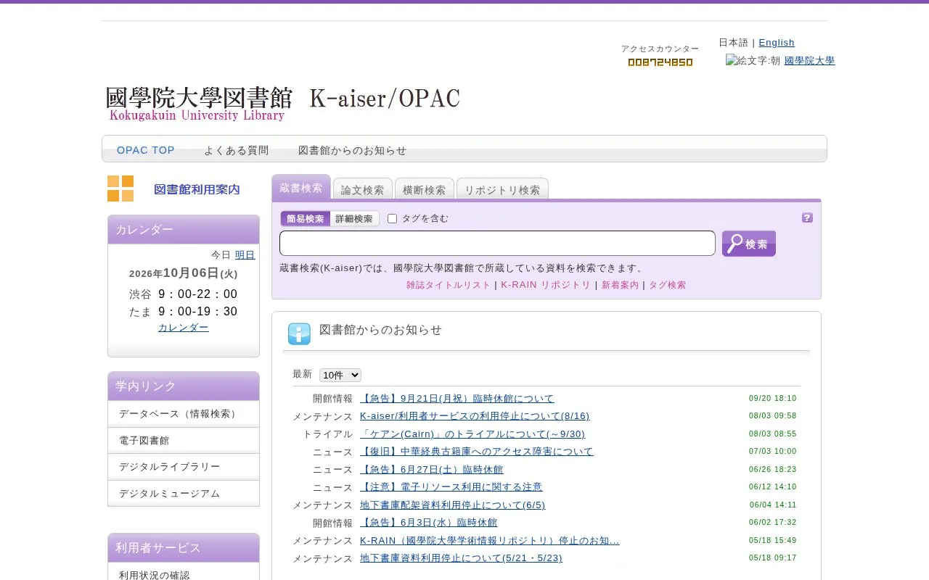Switch to the 論文検索 tab

click(x=363, y=189)
